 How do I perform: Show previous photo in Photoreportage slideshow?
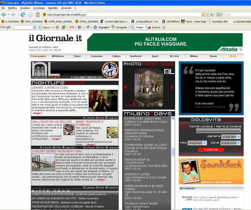coord(125,87)
